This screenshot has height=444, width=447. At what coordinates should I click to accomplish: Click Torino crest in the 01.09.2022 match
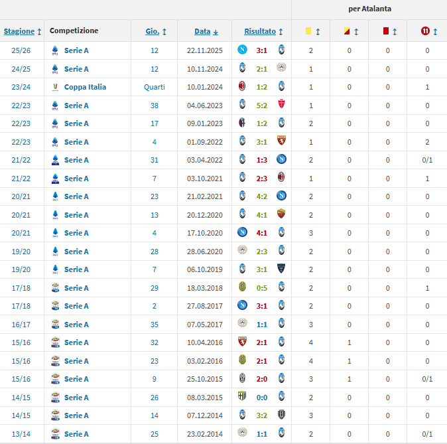point(281,142)
